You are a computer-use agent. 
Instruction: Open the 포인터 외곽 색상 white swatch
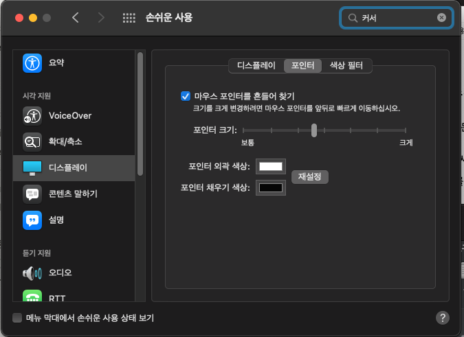tap(271, 167)
